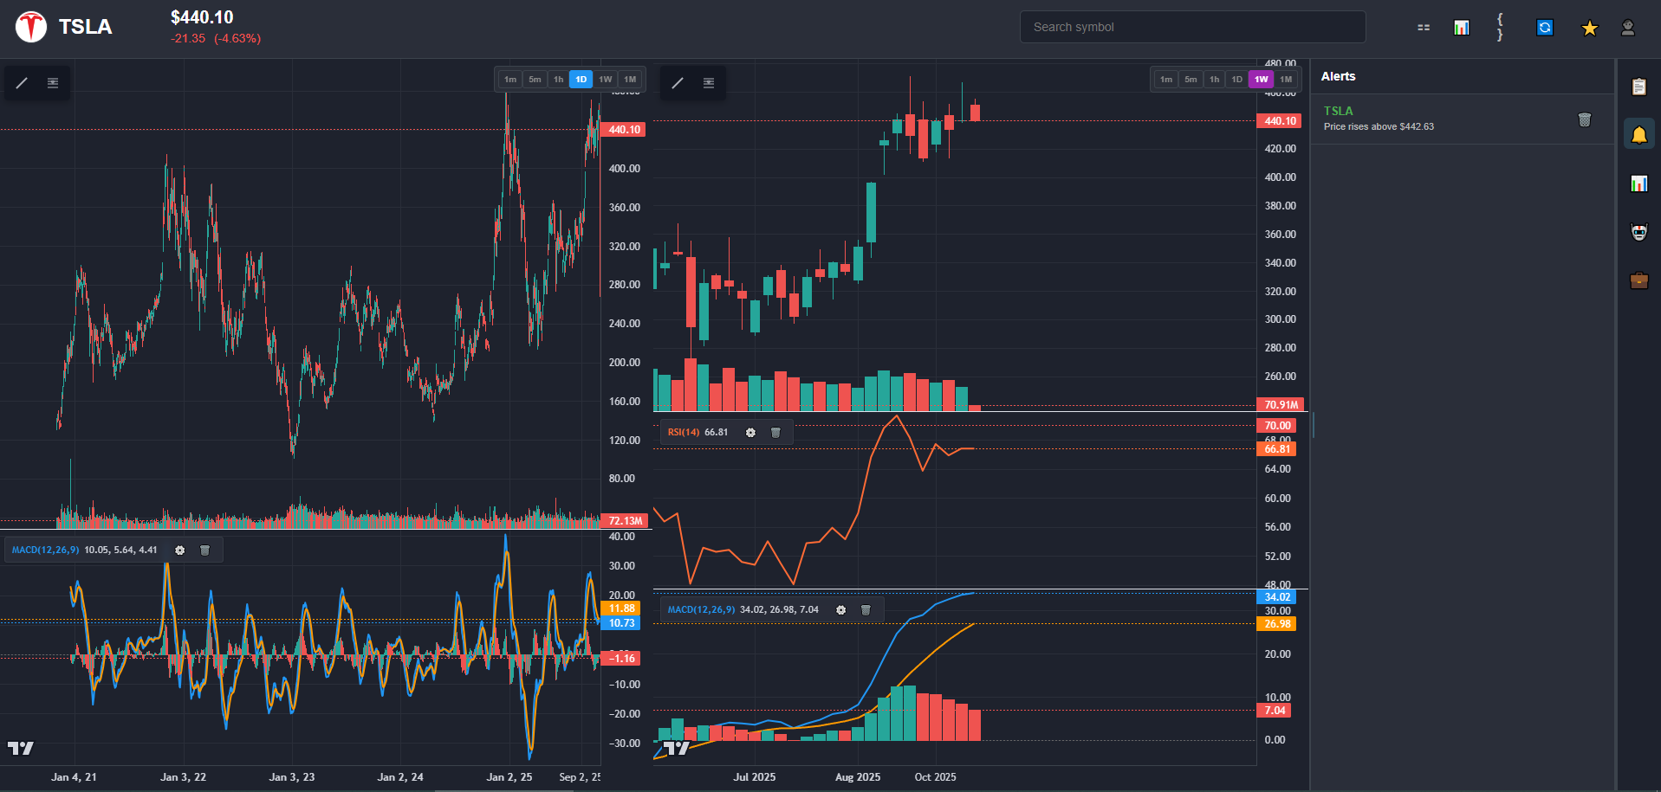1661x792 pixels.
Task: Switch left chart to 5m timeframe
Action: click(x=535, y=80)
